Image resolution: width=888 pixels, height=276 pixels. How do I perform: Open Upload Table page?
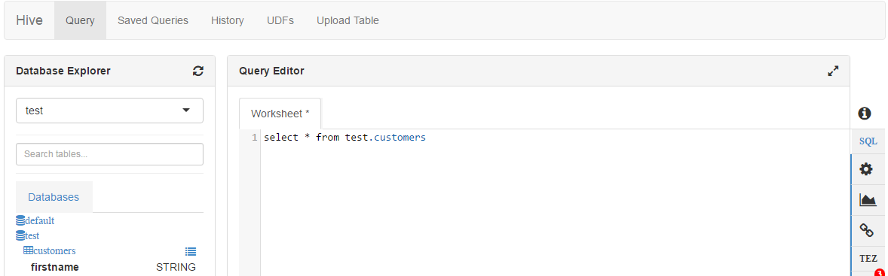click(x=348, y=20)
